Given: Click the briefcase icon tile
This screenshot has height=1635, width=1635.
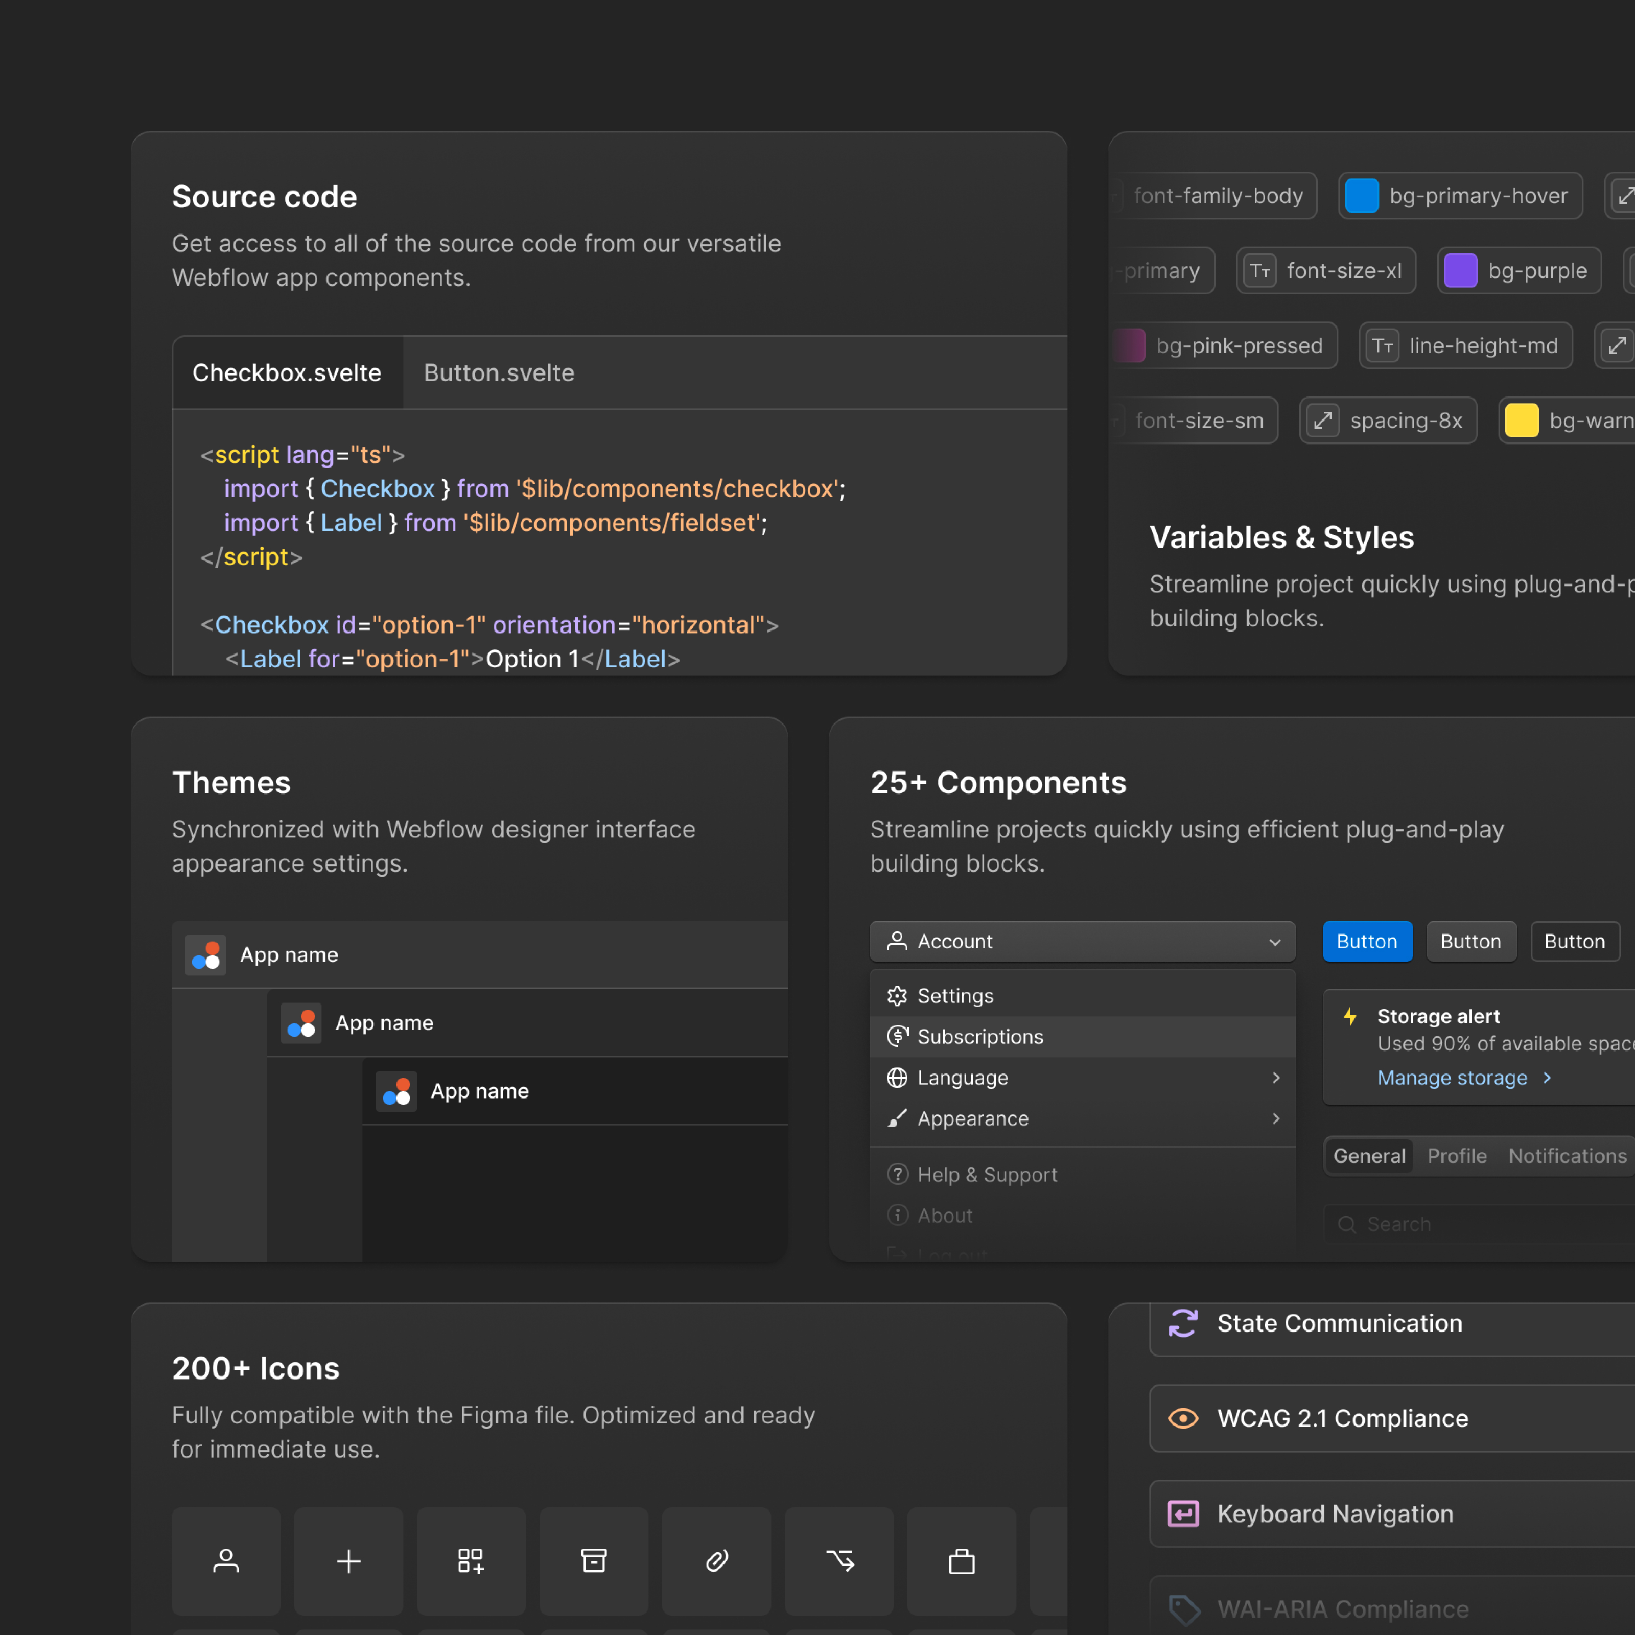Looking at the screenshot, I should coord(962,1560).
